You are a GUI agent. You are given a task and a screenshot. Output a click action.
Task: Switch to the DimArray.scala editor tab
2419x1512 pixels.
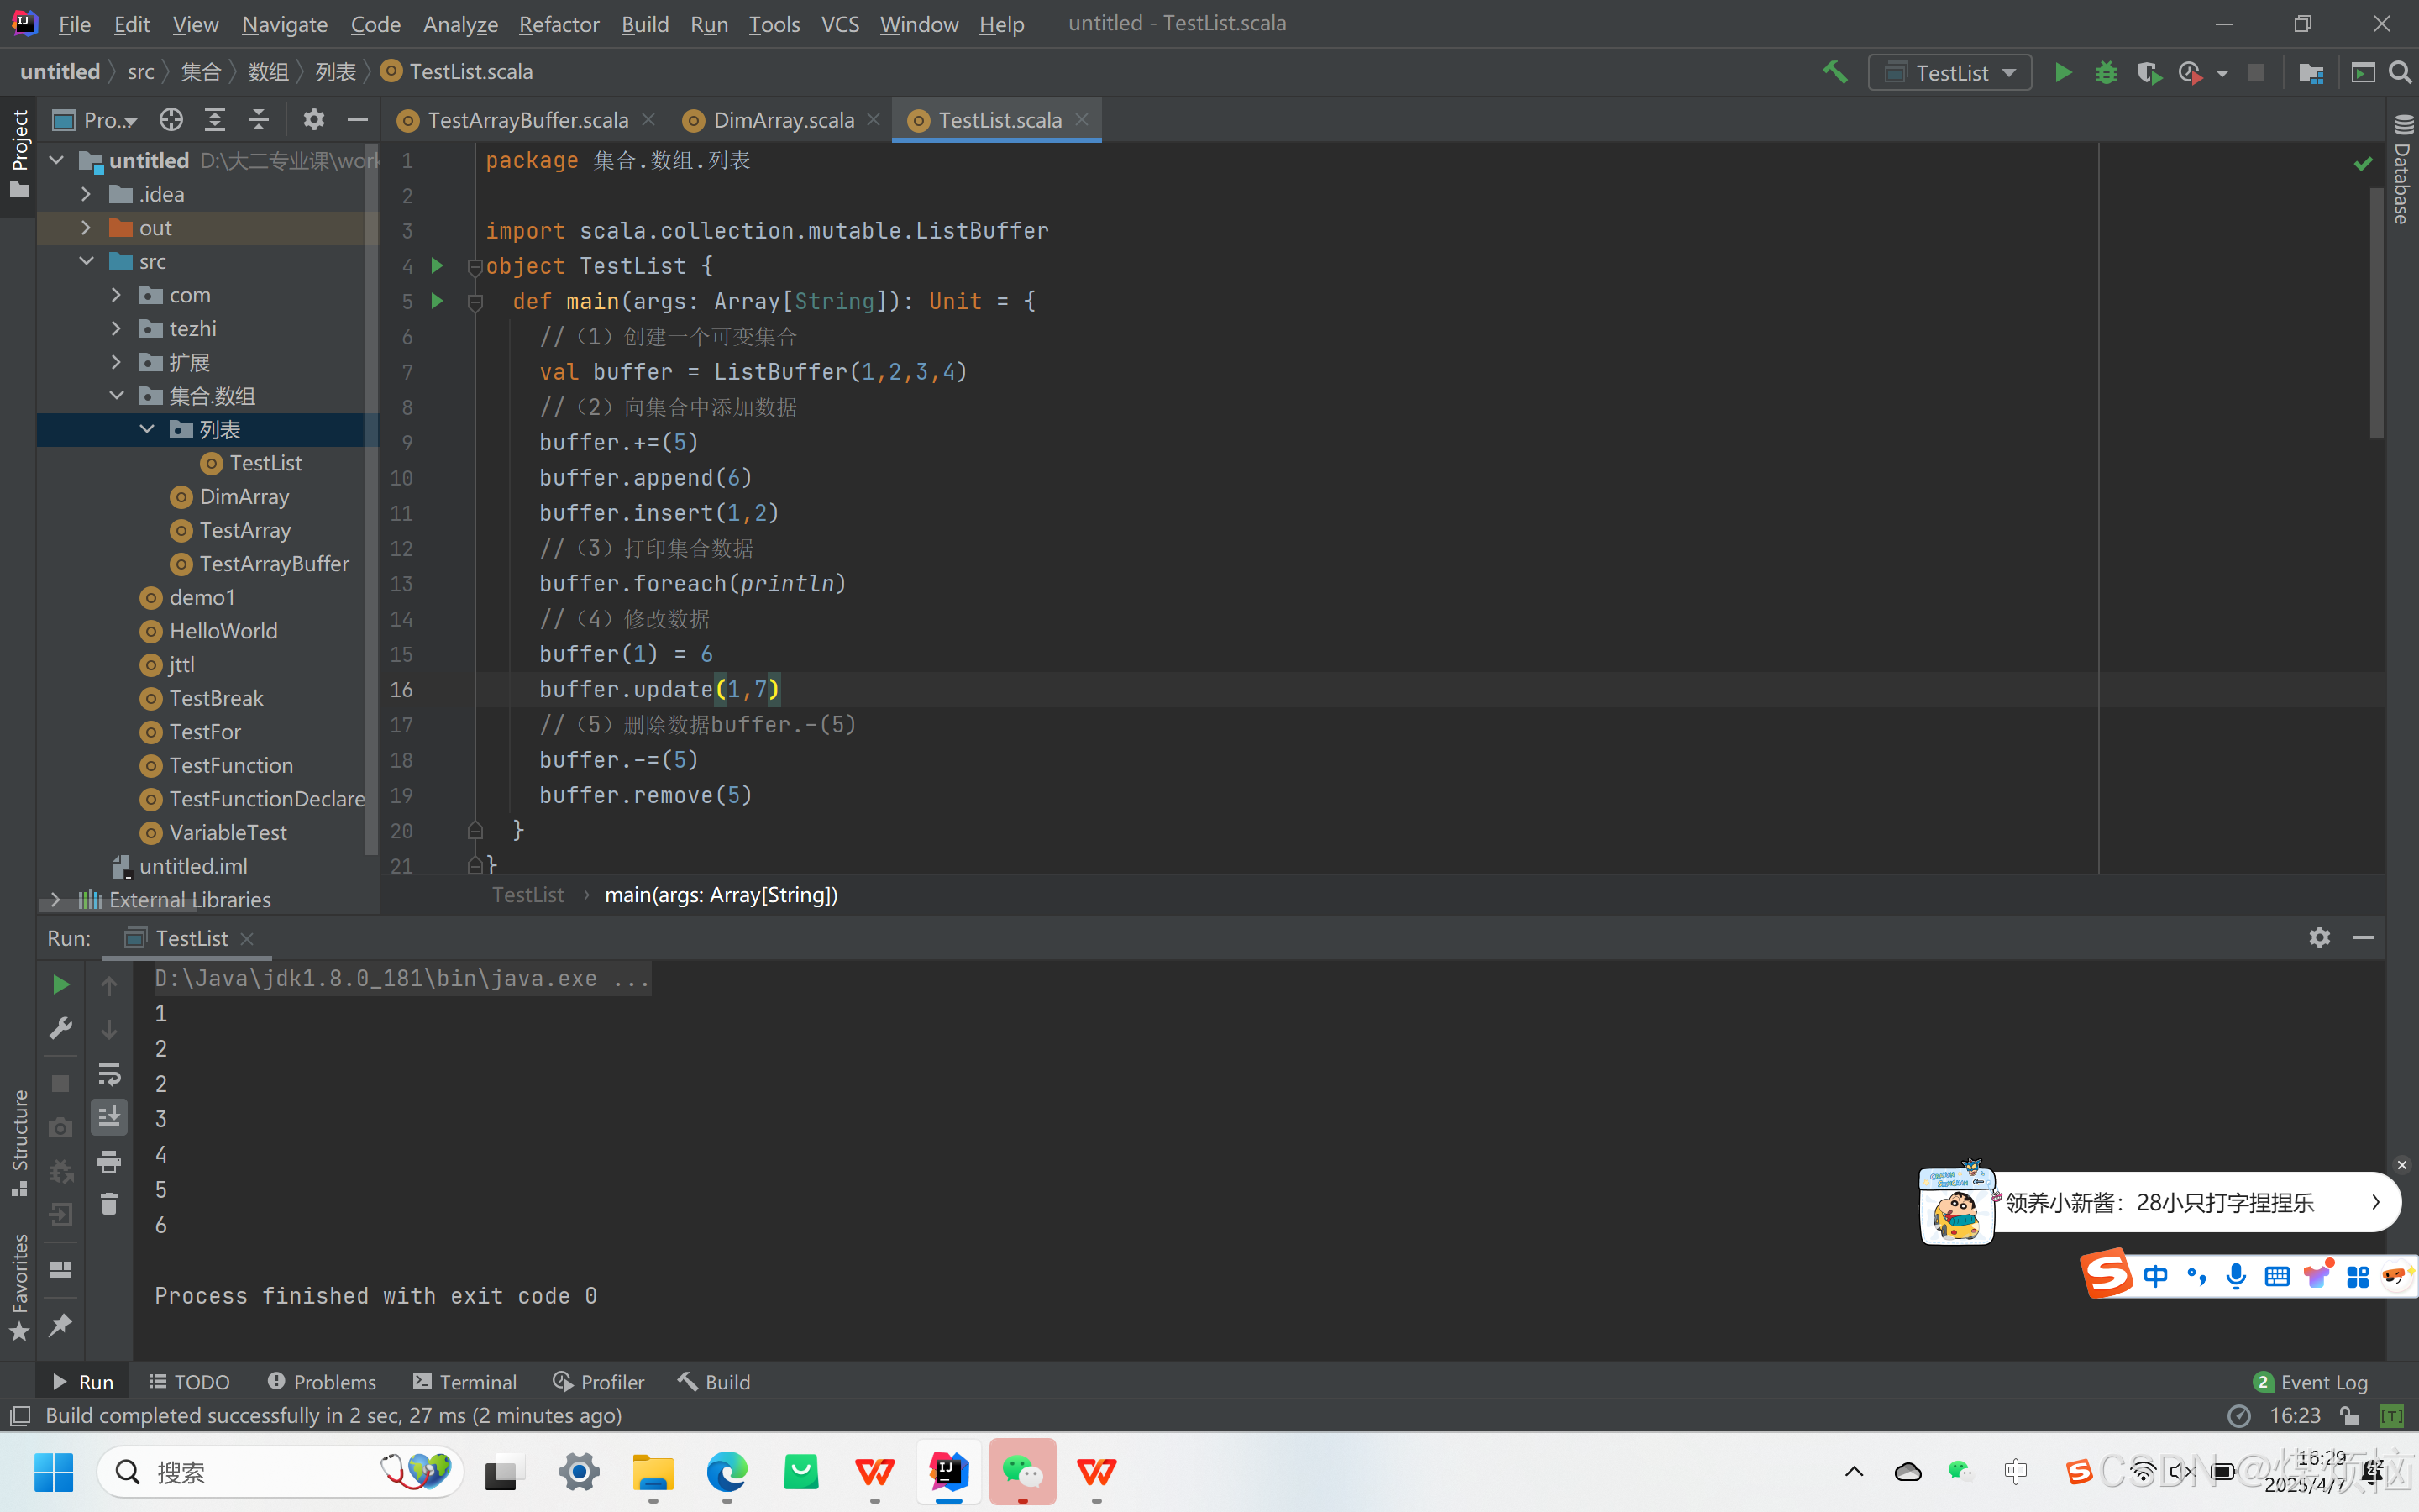click(x=783, y=120)
